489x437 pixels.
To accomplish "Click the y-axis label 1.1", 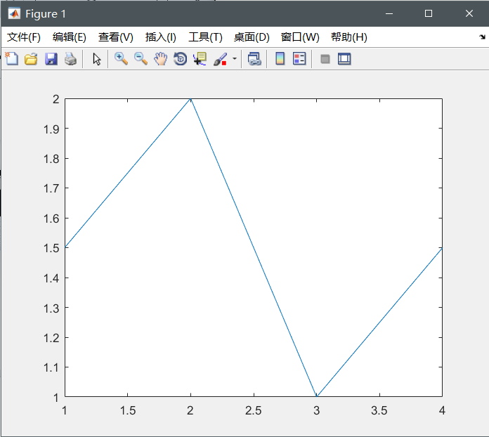I will 51,367.
